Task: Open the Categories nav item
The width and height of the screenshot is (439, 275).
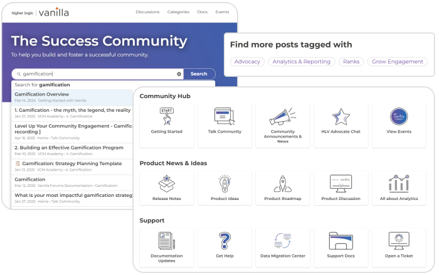Action: [178, 12]
